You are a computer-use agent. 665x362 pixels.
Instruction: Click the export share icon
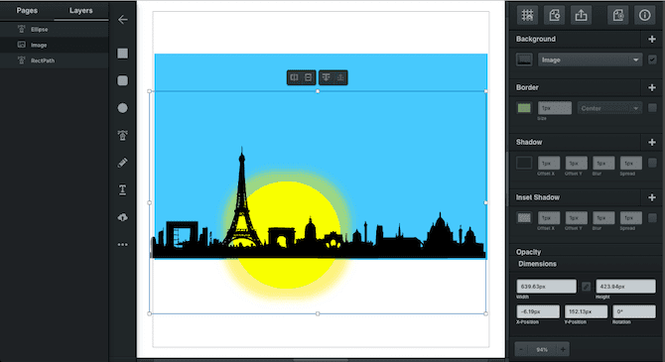click(581, 16)
